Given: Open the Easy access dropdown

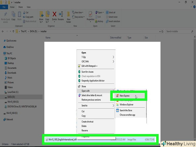Looking at the screenshot, I should [78, 17].
